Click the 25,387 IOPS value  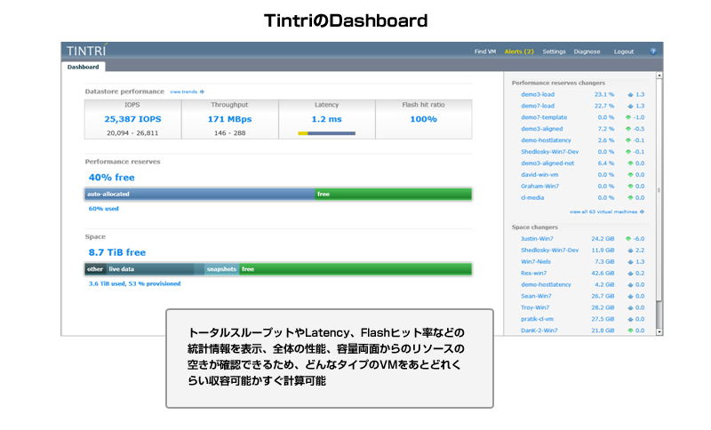132,119
